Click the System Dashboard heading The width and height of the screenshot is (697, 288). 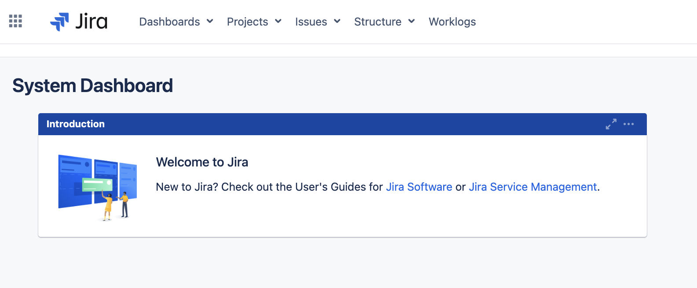coord(92,85)
